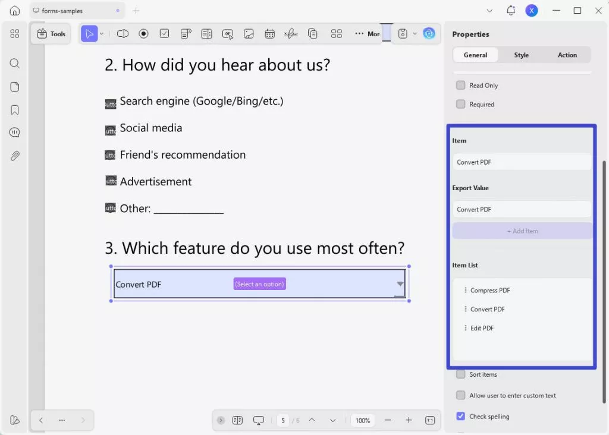Zoom in with the plus button
The image size is (609, 435).
coord(409,420)
